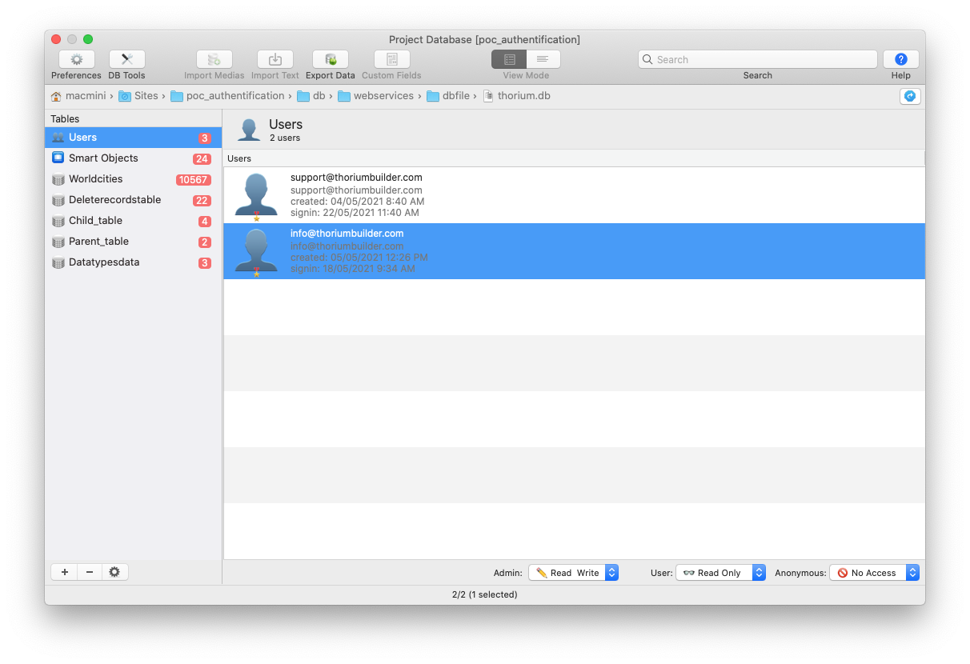Click the blue refresh icon in path bar
970x664 pixels.
(910, 96)
